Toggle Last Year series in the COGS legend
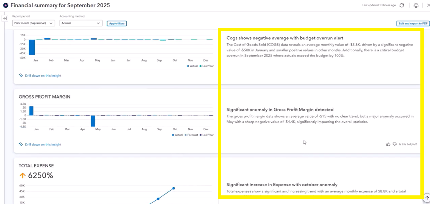 click(206, 66)
